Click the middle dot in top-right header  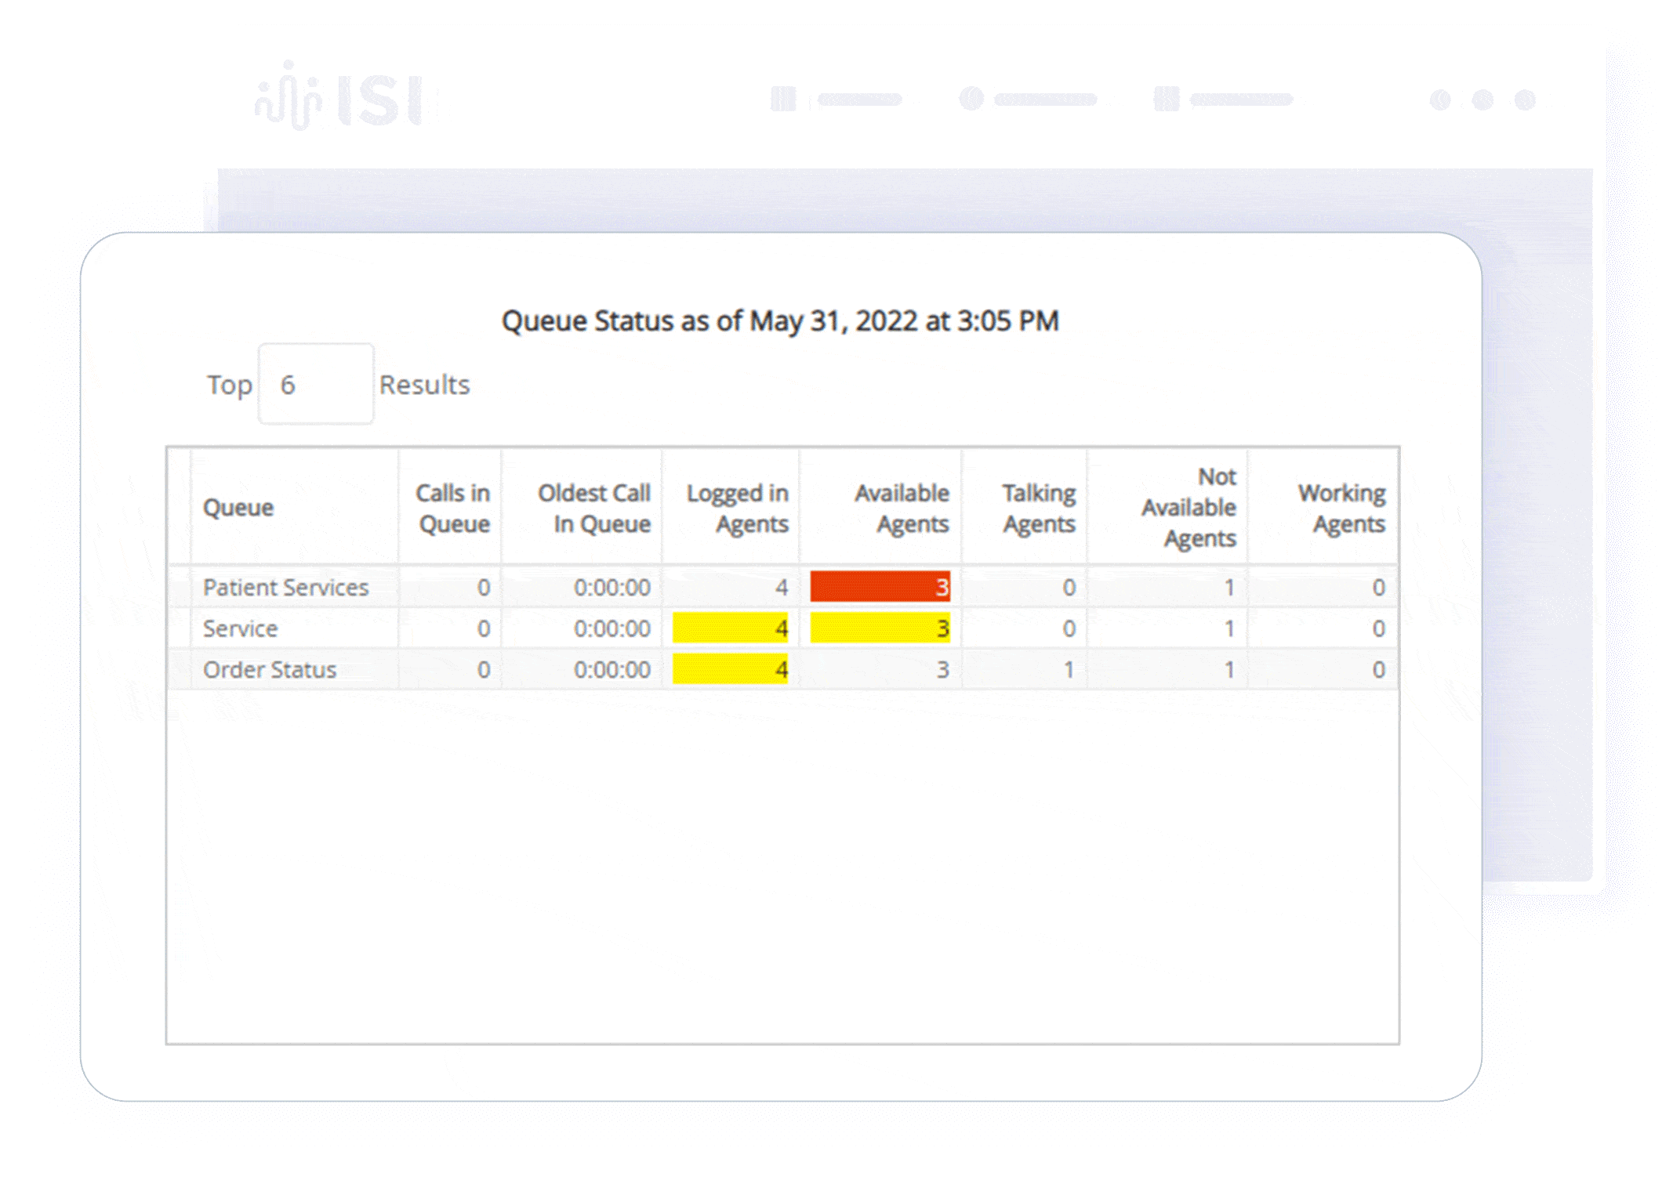coord(1482,100)
